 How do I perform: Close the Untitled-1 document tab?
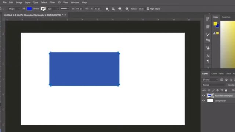[65, 15]
